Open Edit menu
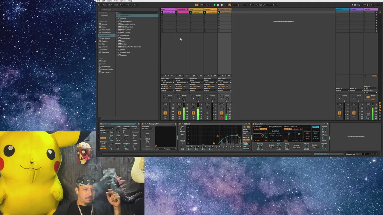The width and height of the screenshot is (383, 215). pyautogui.click(x=104, y=1)
